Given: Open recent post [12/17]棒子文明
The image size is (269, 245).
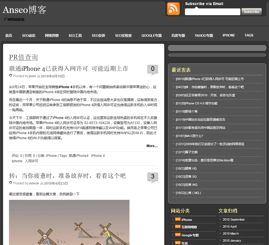Looking at the screenshot, I should click(187, 152).
